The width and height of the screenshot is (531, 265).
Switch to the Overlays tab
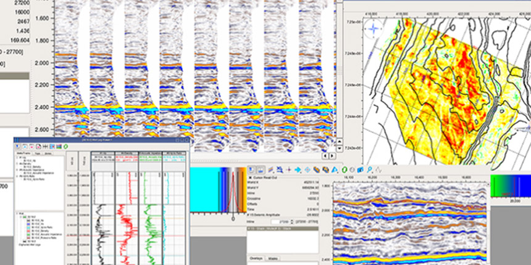pyautogui.click(x=255, y=257)
